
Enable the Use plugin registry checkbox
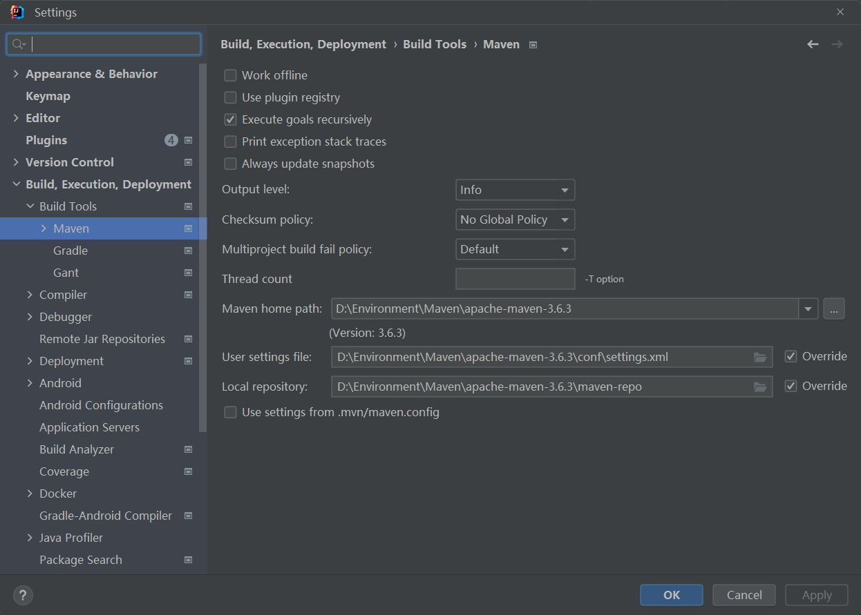point(231,97)
